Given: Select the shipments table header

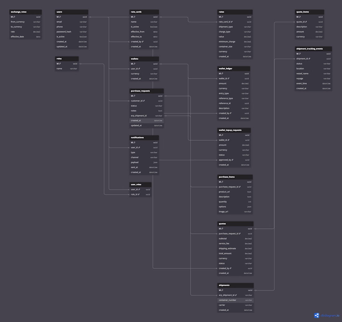Looking at the screenshot, I should (236, 285).
